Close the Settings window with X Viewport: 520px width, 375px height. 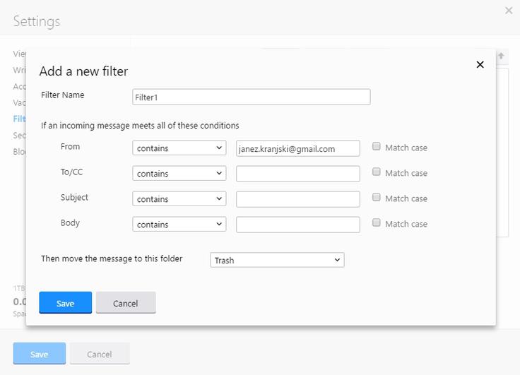(x=509, y=11)
